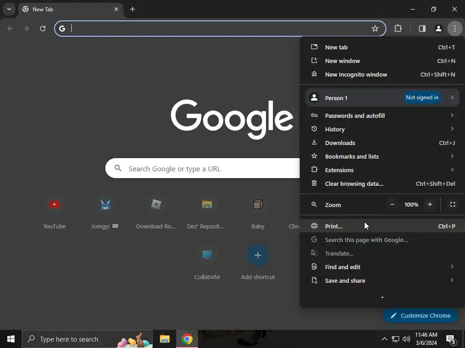This screenshot has width=465, height=348.
Task: Open Joingy! shortcut tile
Action: (x=105, y=213)
